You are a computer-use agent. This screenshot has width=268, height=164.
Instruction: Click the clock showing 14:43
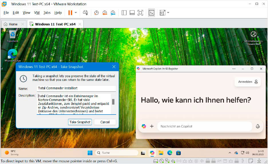click(x=258, y=153)
